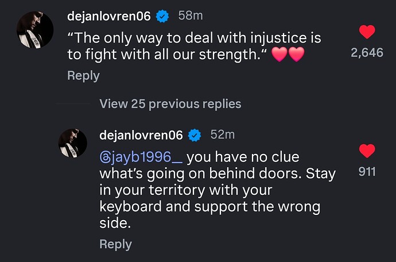The width and height of the screenshot is (396, 262).
Task: Open the top comment's profile picture
Action: coord(34,29)
